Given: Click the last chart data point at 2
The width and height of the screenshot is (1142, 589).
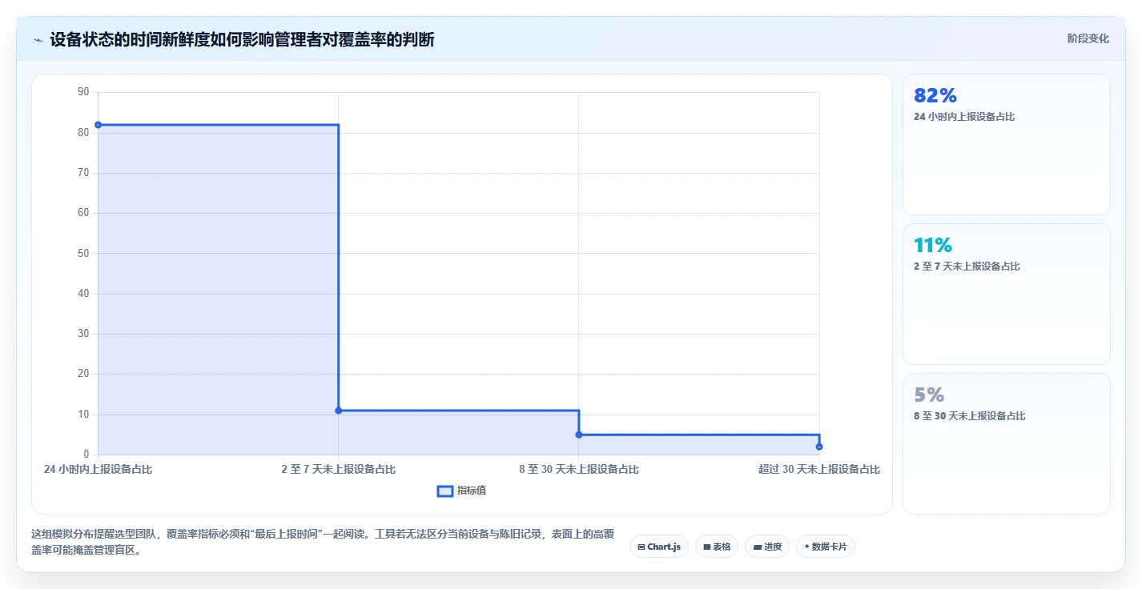Looking at the screenshot, I should tap(819, 447).
